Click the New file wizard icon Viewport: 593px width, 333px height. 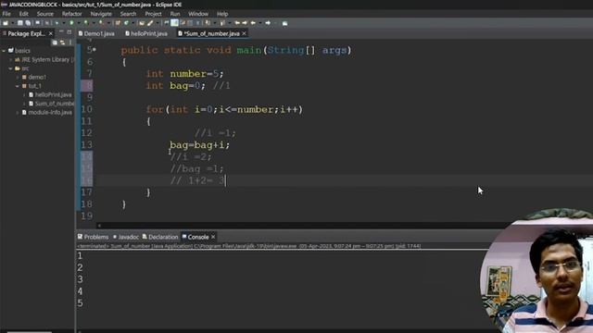pos(6,23)
